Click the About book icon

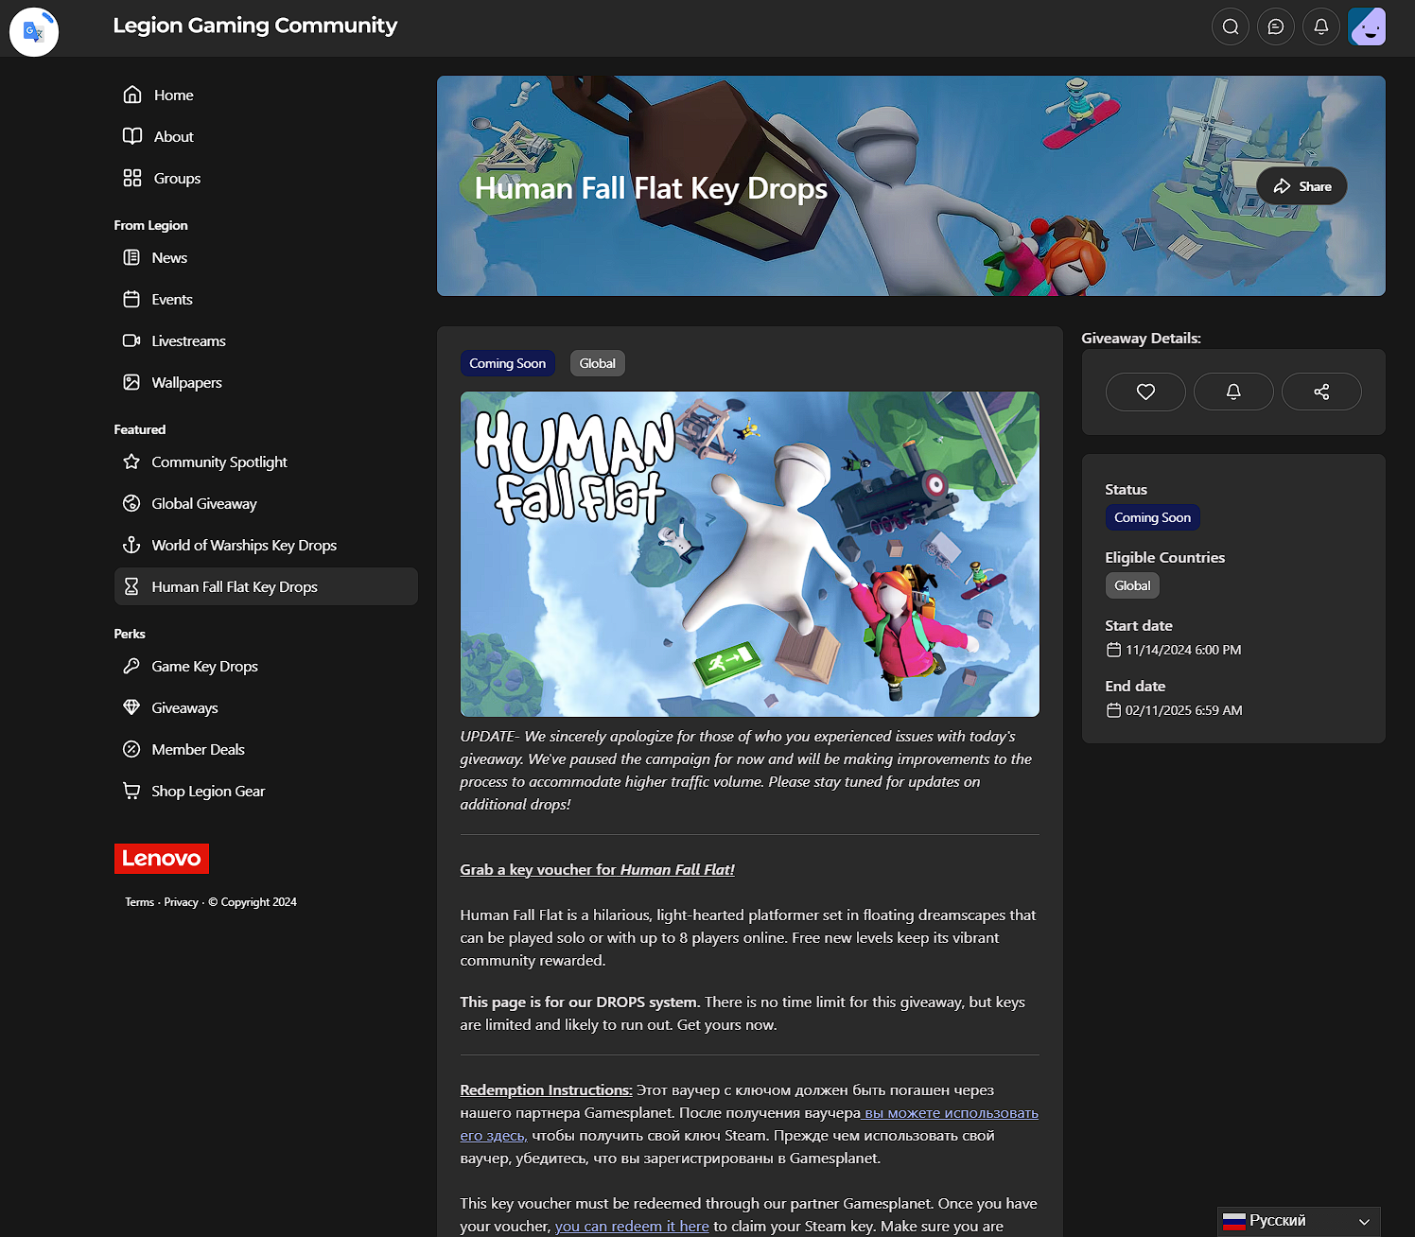pos(132,136)
